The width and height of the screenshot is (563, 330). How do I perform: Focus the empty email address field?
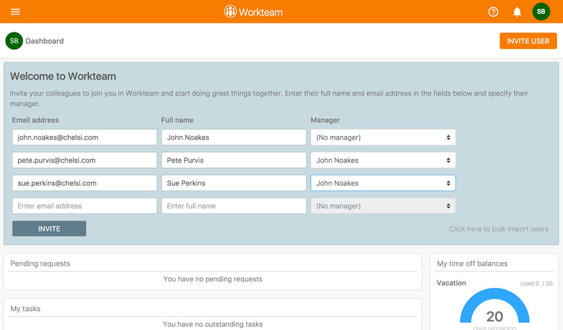click(84, 206)
